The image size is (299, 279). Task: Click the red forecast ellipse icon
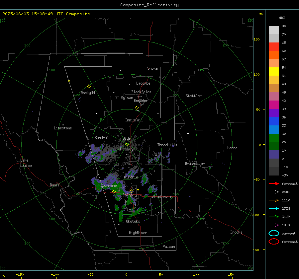pyautogui.click(x=274, y=242)
